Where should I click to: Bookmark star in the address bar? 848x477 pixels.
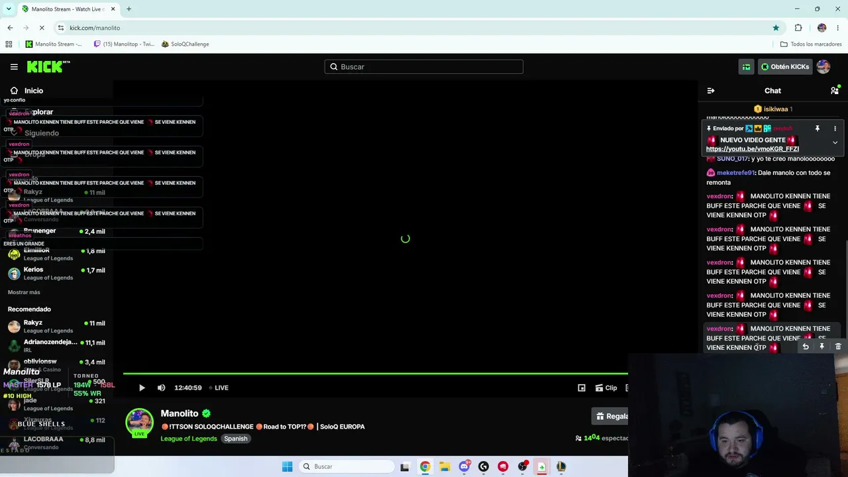point(776,28)
